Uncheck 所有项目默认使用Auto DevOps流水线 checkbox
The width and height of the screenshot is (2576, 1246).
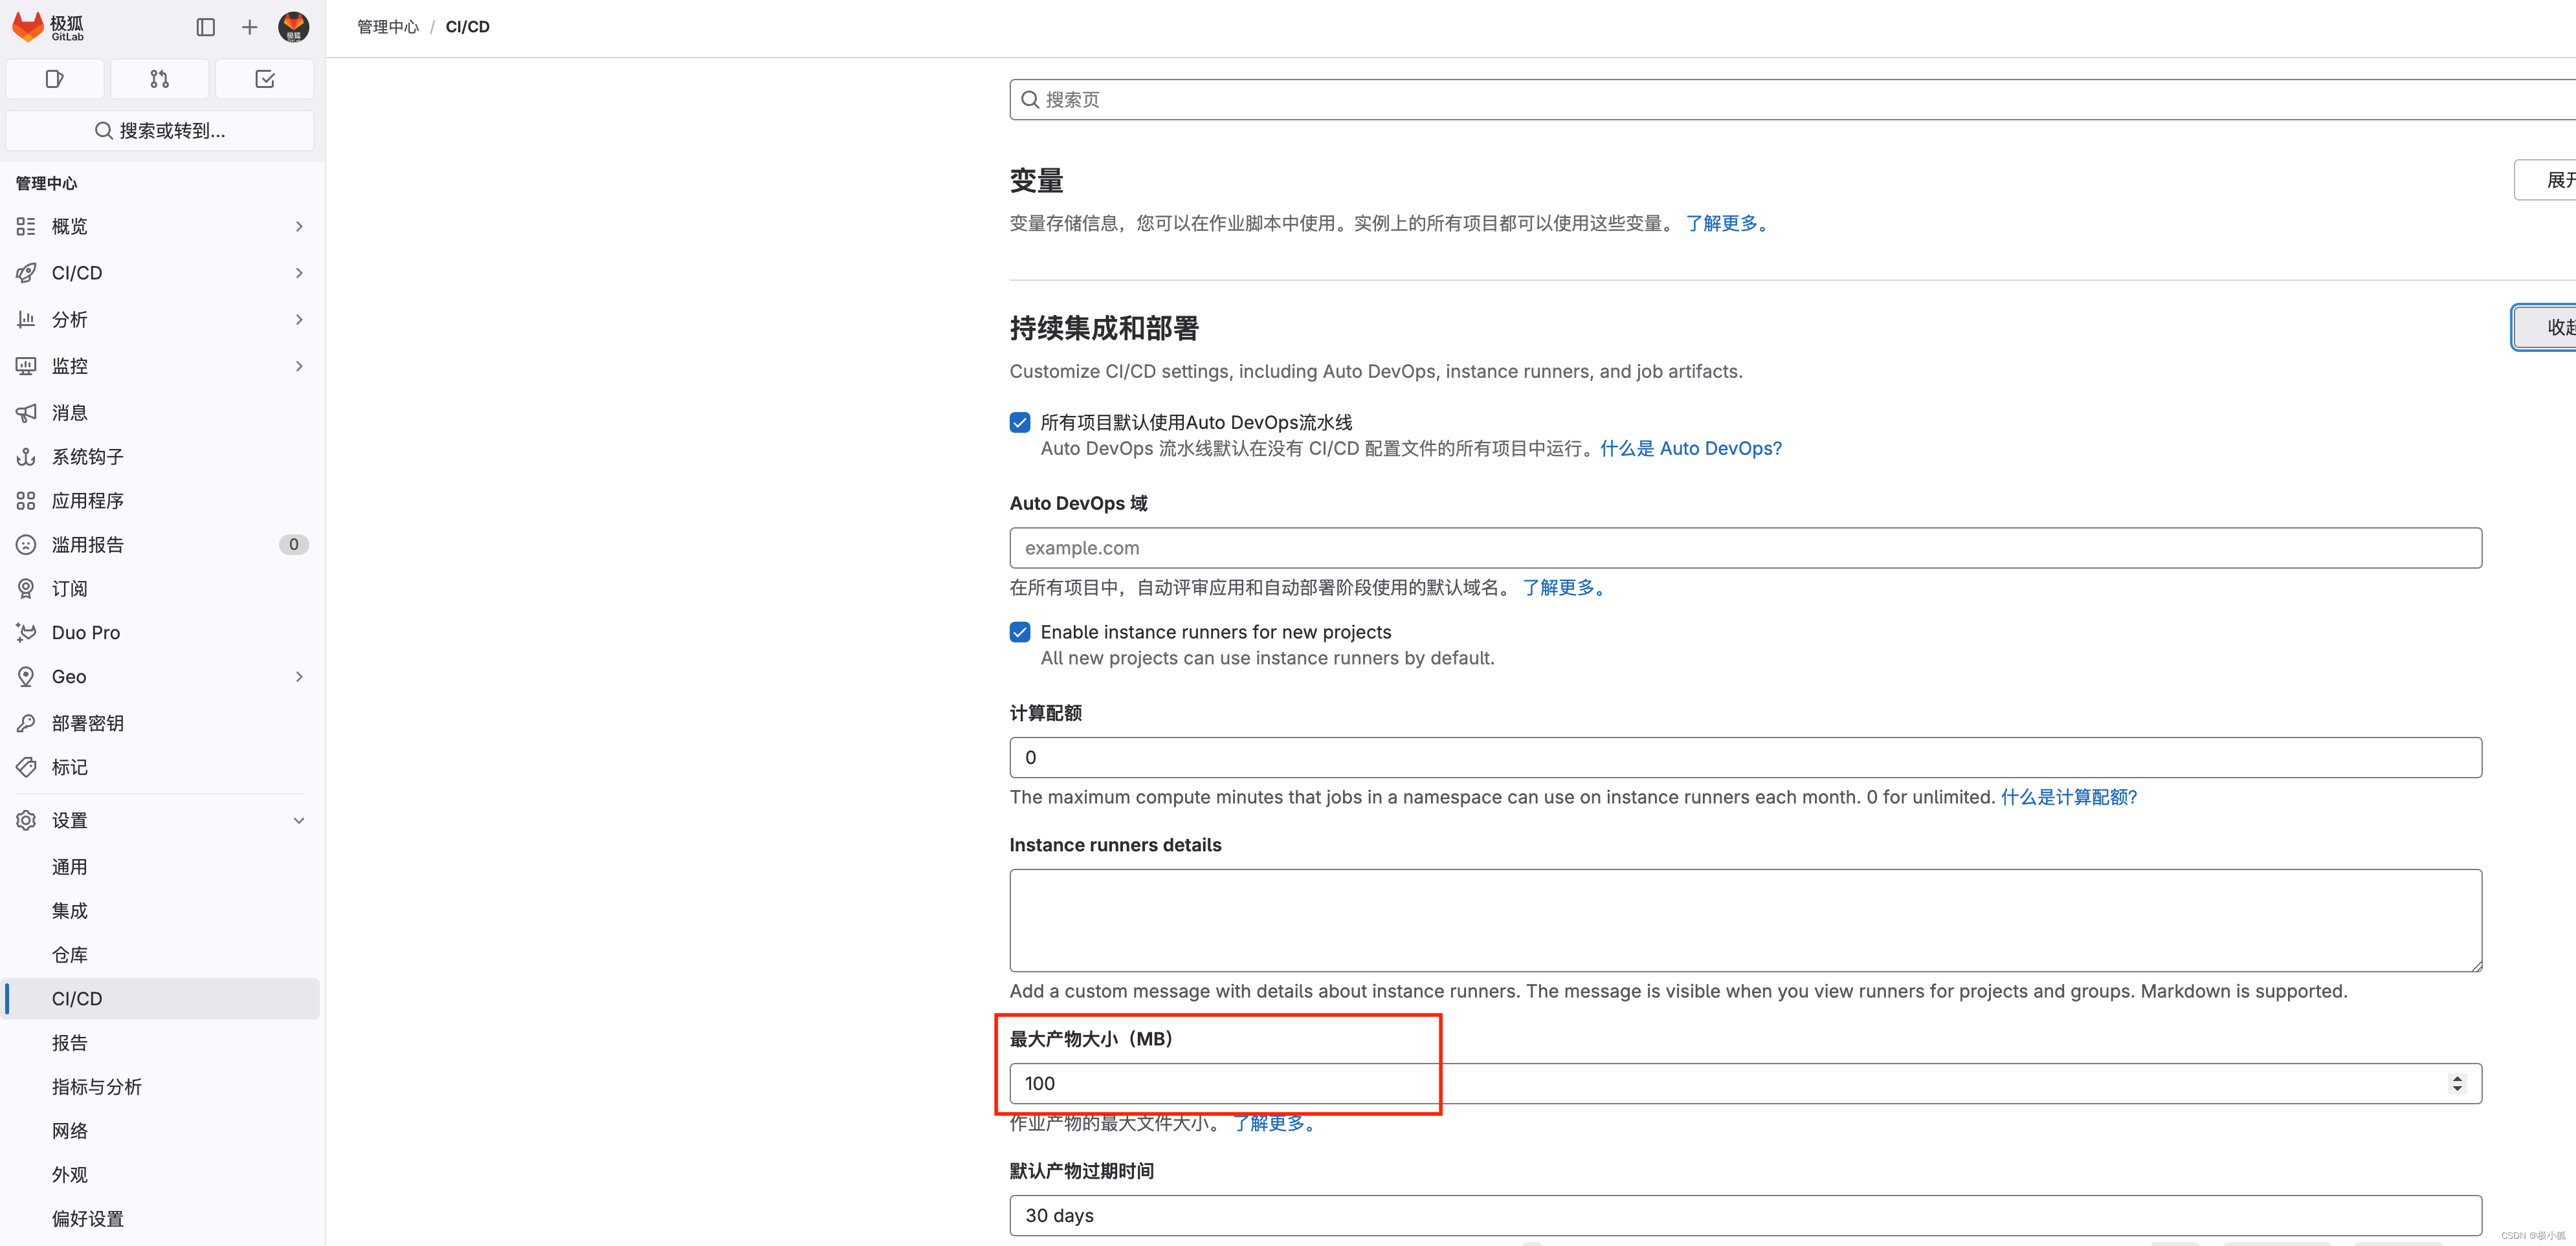(x=1020, y=422)
